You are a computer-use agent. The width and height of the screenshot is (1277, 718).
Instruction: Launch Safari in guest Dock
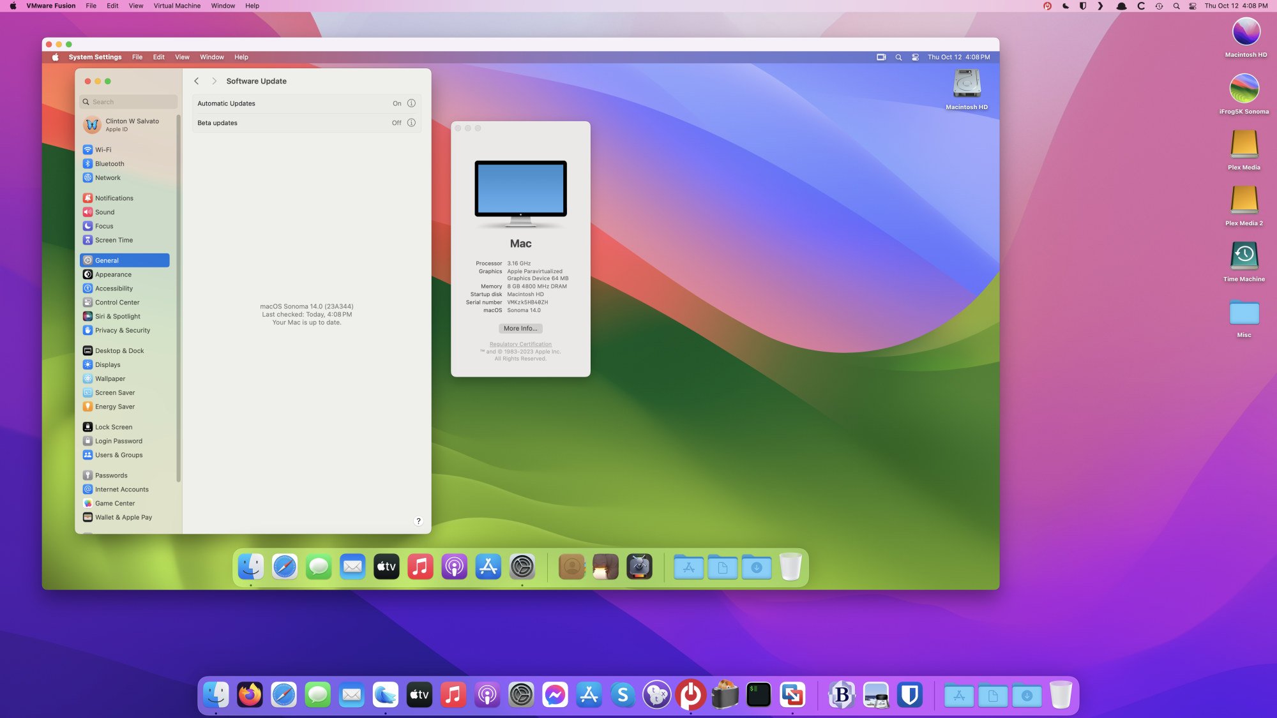[285, 567]
